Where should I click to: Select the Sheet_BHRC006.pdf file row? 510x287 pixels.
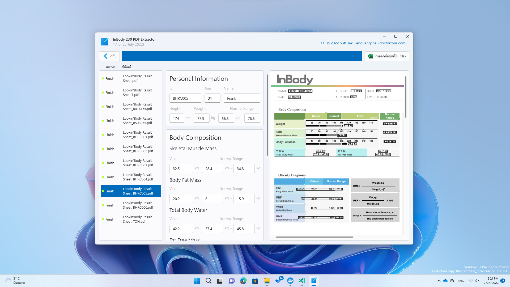coord(131,205)
